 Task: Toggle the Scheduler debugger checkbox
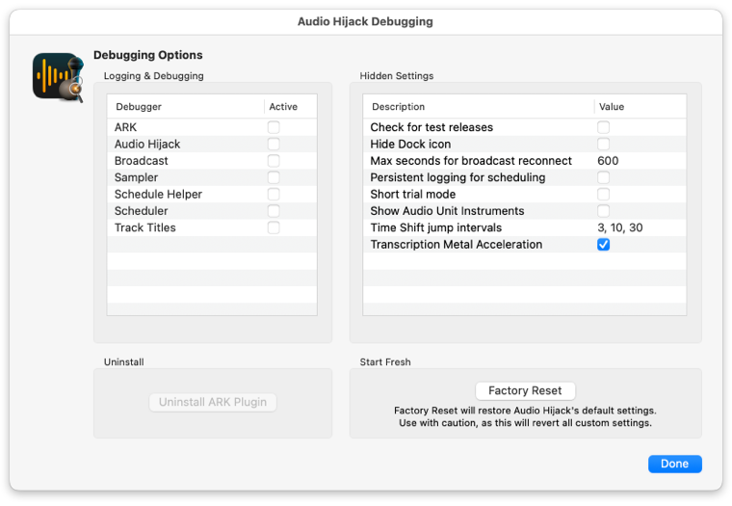tap(274, 211)
